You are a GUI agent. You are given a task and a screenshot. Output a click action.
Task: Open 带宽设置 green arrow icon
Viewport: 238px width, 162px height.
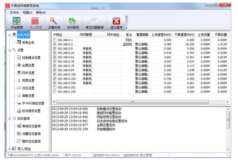pos(19,80)
